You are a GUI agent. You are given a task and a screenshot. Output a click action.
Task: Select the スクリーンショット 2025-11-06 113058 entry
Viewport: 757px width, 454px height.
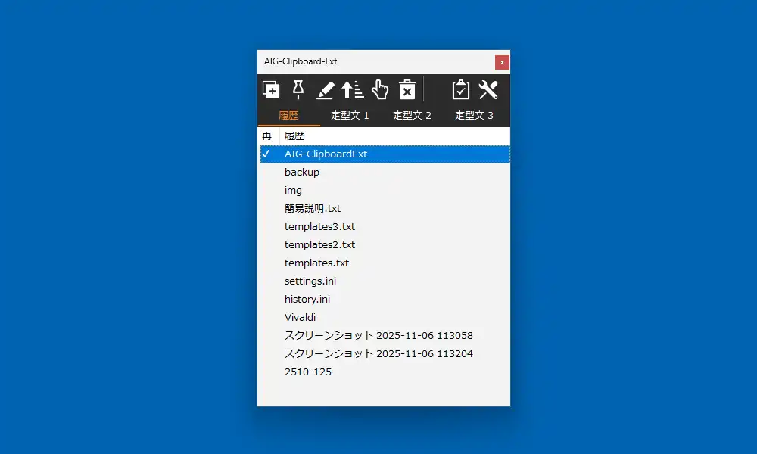[x=363, y=335]
